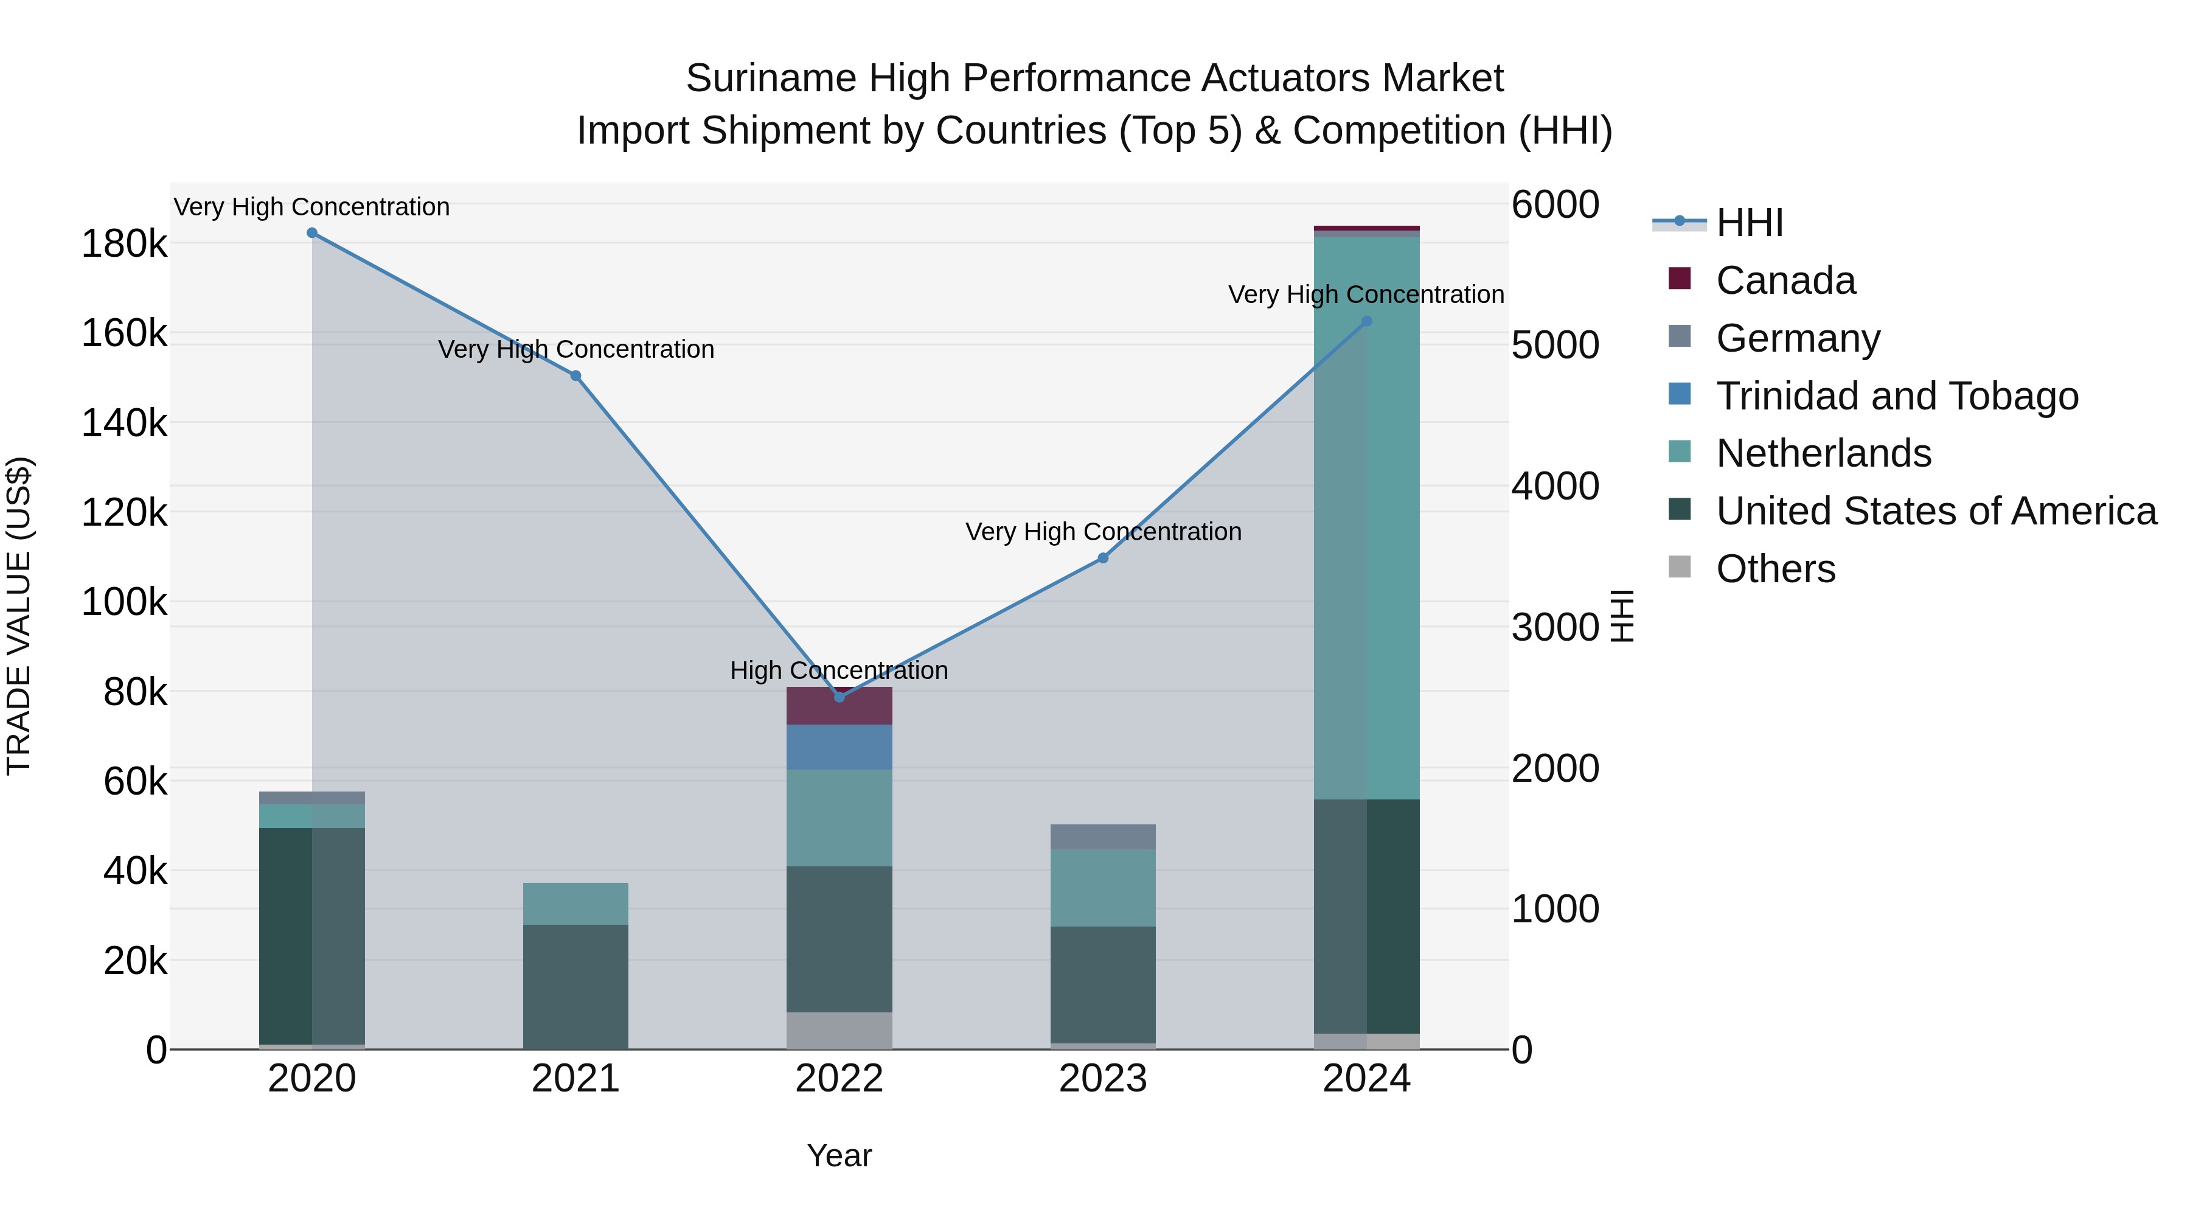2190x1232 pixels.
Task: Click the Germany legend color swatch
Action: [1680, 336]
